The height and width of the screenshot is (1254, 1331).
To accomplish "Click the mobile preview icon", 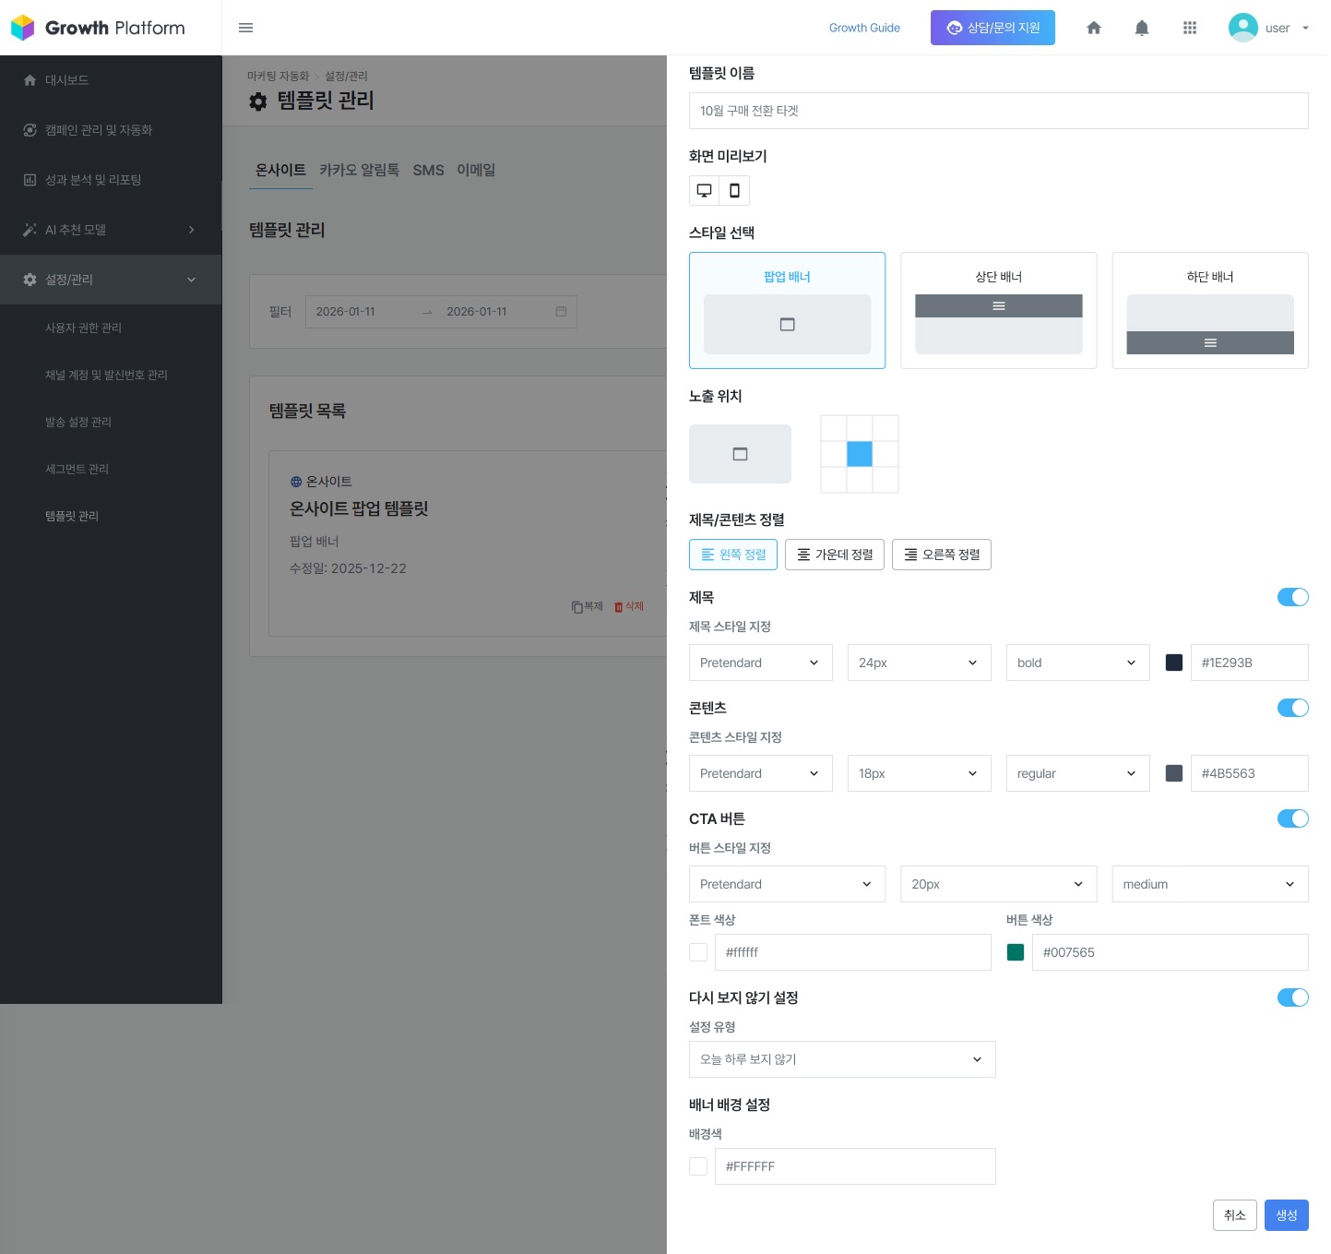I will pos(734,190).
